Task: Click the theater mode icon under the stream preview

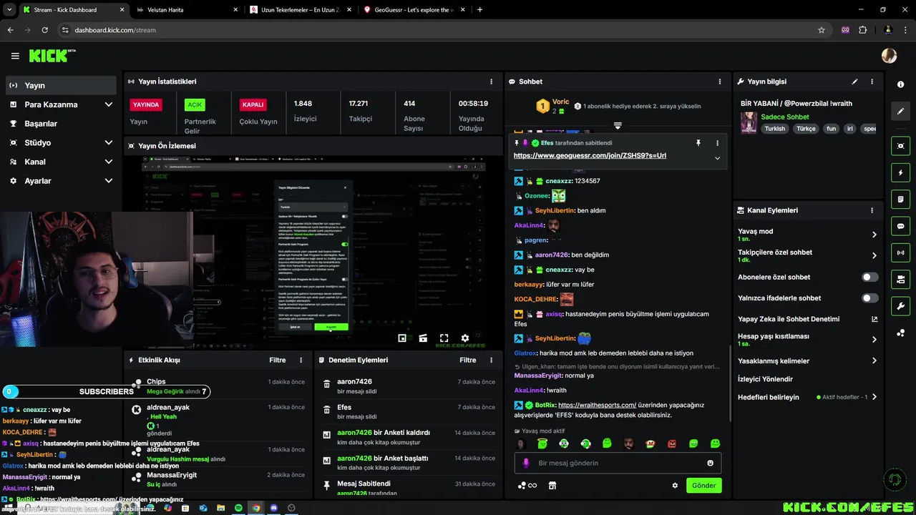Action: click(x=423, y=338)
